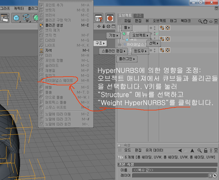Click the viewport zoom camera icon
The height and width of the screenshot is (180, 219).
pyautogui.click(x=104, y=26)
